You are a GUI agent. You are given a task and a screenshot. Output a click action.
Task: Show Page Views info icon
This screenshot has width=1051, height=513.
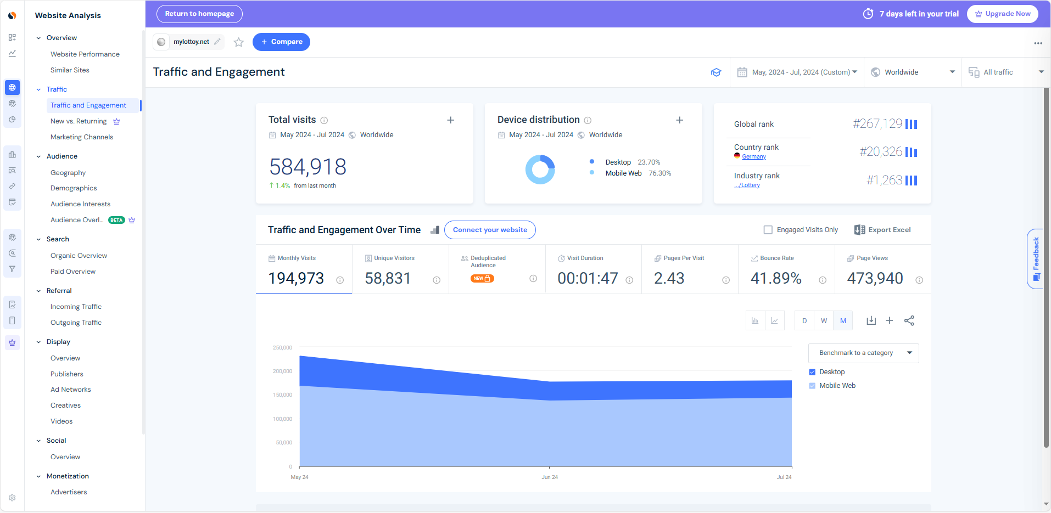pos(919,280)
